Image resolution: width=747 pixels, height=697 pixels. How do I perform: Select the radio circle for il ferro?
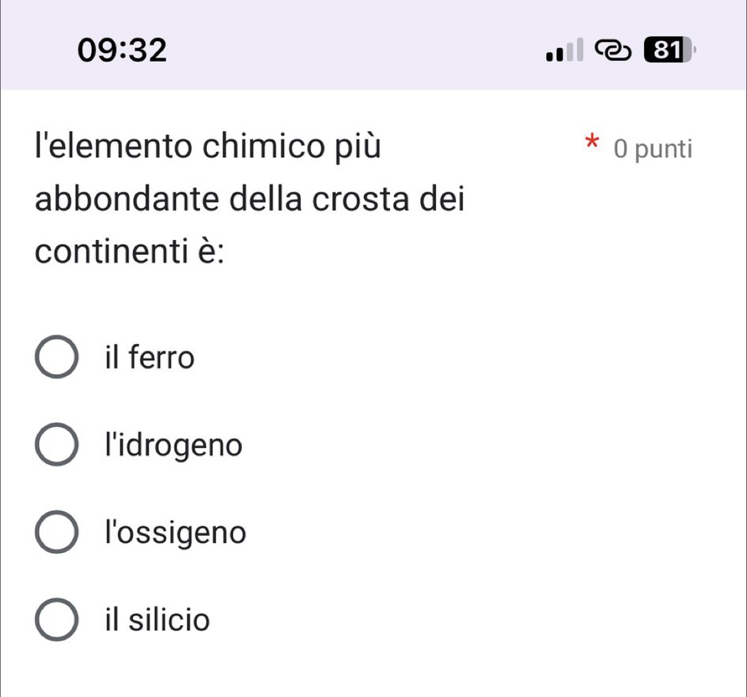[x=56, y=357]
